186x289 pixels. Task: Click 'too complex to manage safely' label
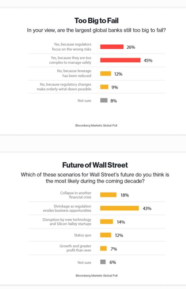click(x=70, y=60)
